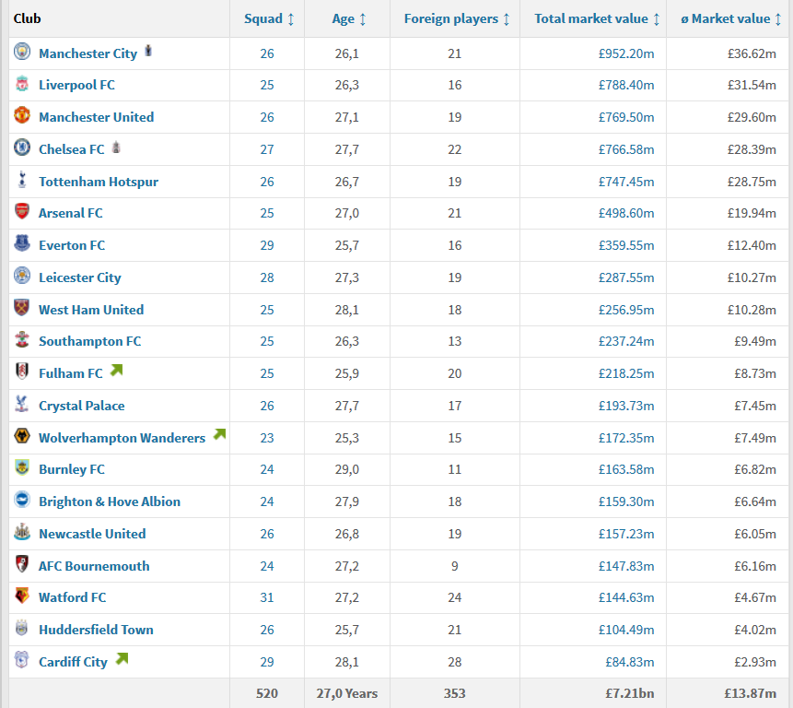This screenshot has width=793, height=708.
Task: Open Wolverhampton Wanderers squad size 23 link
Action: 267,438
